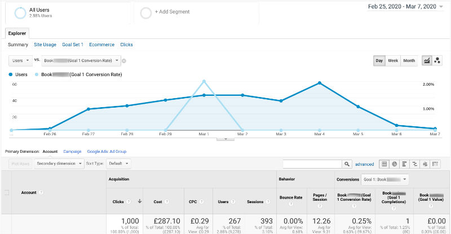Select the Explorer tab
Screen dimensions: 451x234
coord(17,33)
